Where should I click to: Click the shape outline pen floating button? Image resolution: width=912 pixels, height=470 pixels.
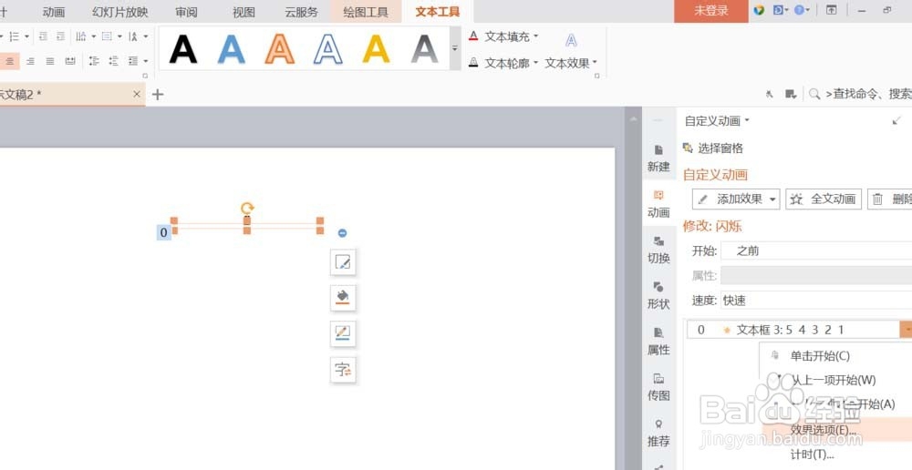[343, 333]
